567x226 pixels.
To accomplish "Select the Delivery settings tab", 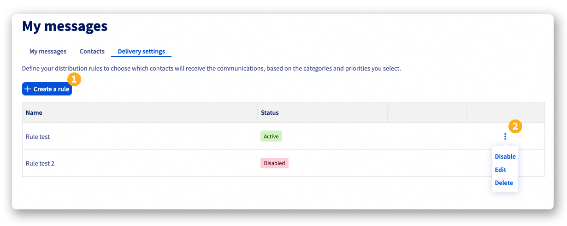I will pos(141,51).
